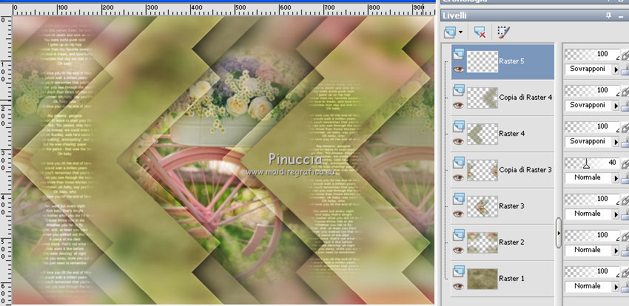Select the Raster 4 layer name
Image resolution: width=629 pixels, height=306 pixels.
(511, 134)
